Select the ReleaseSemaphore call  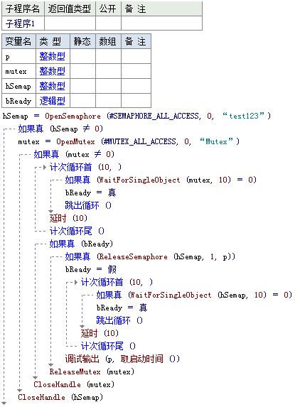point(133,256)
